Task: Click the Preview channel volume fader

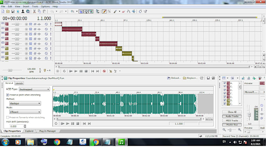Action: 249,115
